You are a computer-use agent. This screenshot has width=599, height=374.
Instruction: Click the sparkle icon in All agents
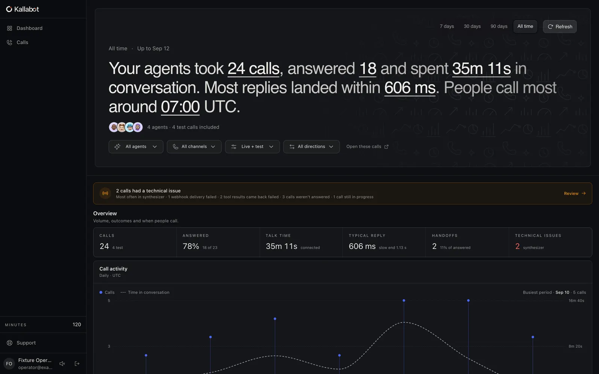[118, 147]
